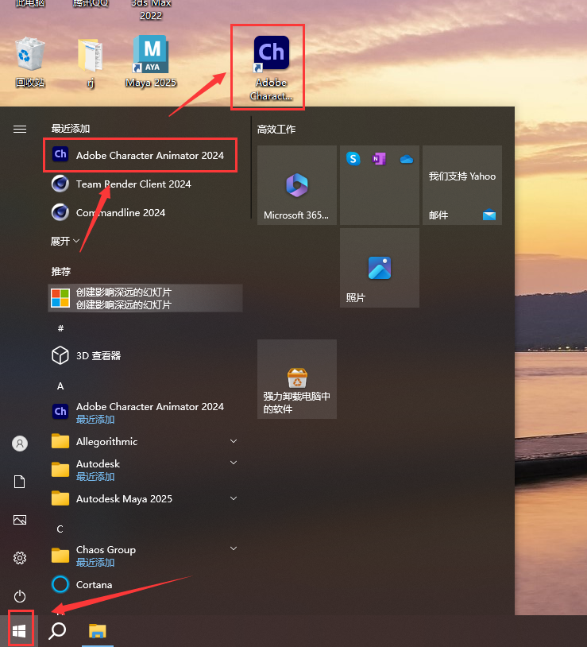Open the Mail tile
This screenshot has height=647, width=587.
tap(462, 185)
